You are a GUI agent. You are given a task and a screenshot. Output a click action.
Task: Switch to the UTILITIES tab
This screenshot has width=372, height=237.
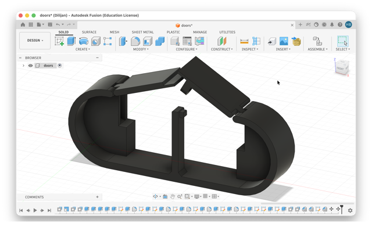click(227, 32)
